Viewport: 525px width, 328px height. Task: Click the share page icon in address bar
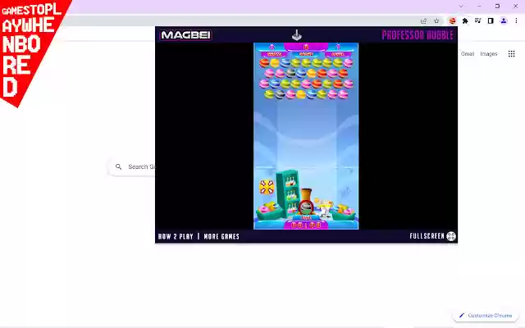(423, 20)
